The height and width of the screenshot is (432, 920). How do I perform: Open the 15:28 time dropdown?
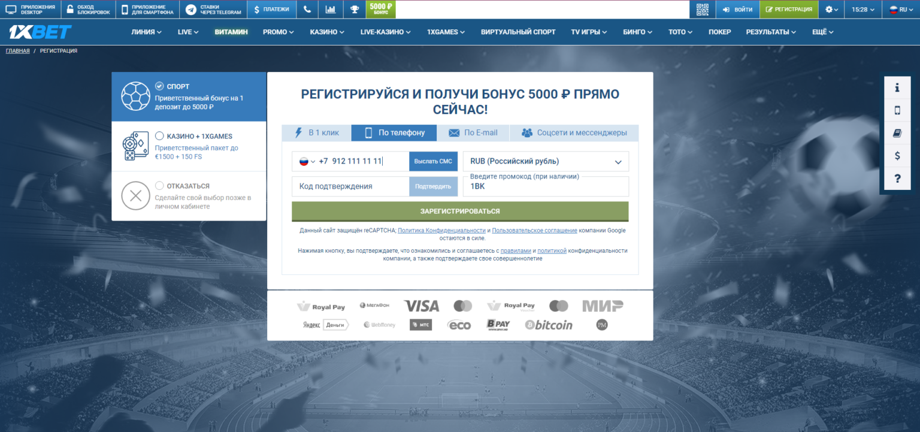pos(863,10)
